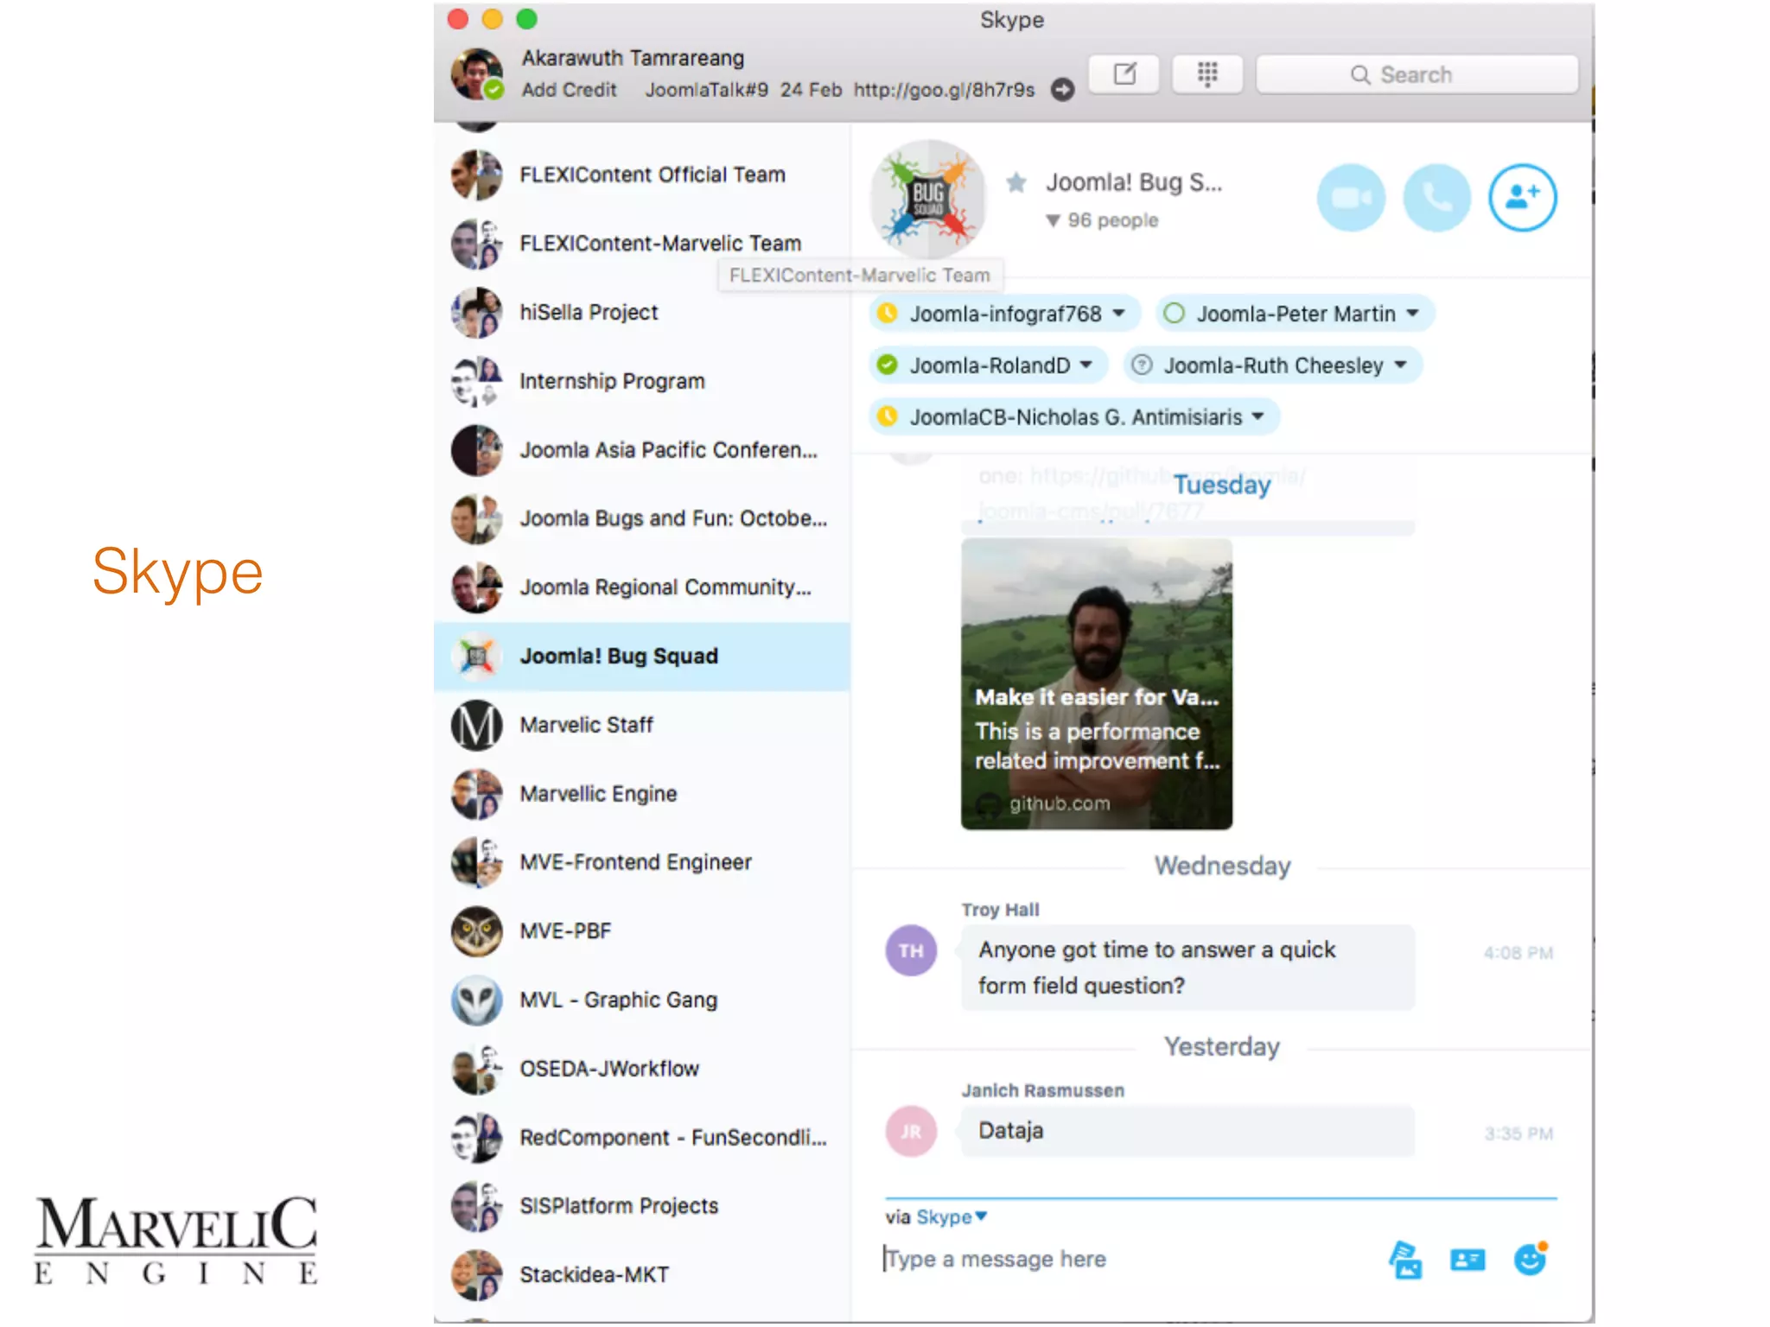Open Stackidea-MKT conversation
The width and height of the screenshot is (1770, 1327).
coord(642,1275)
